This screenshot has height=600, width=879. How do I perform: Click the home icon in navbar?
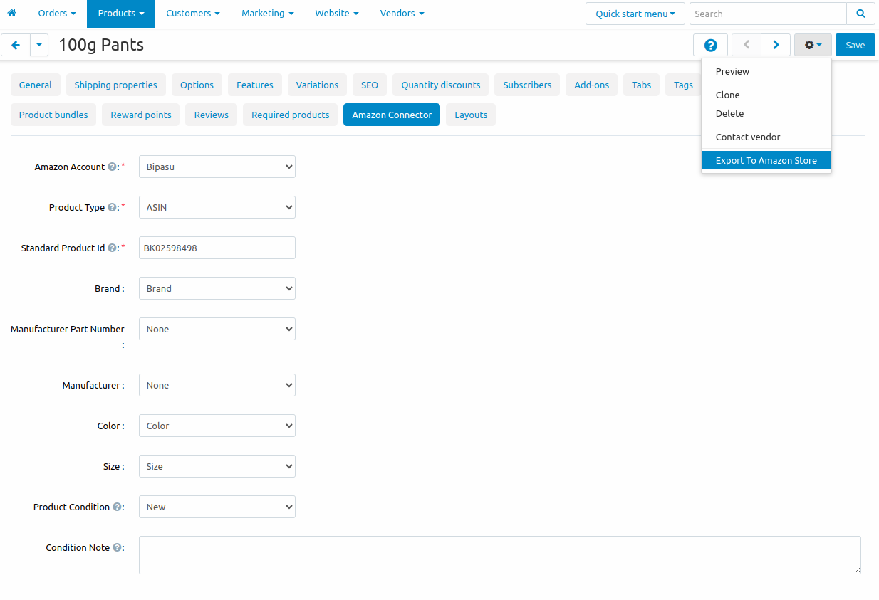point(11,14)
